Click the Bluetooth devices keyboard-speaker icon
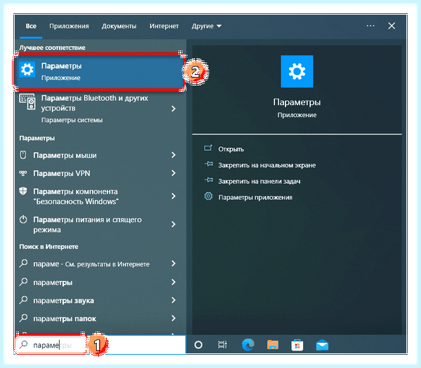 27,102
